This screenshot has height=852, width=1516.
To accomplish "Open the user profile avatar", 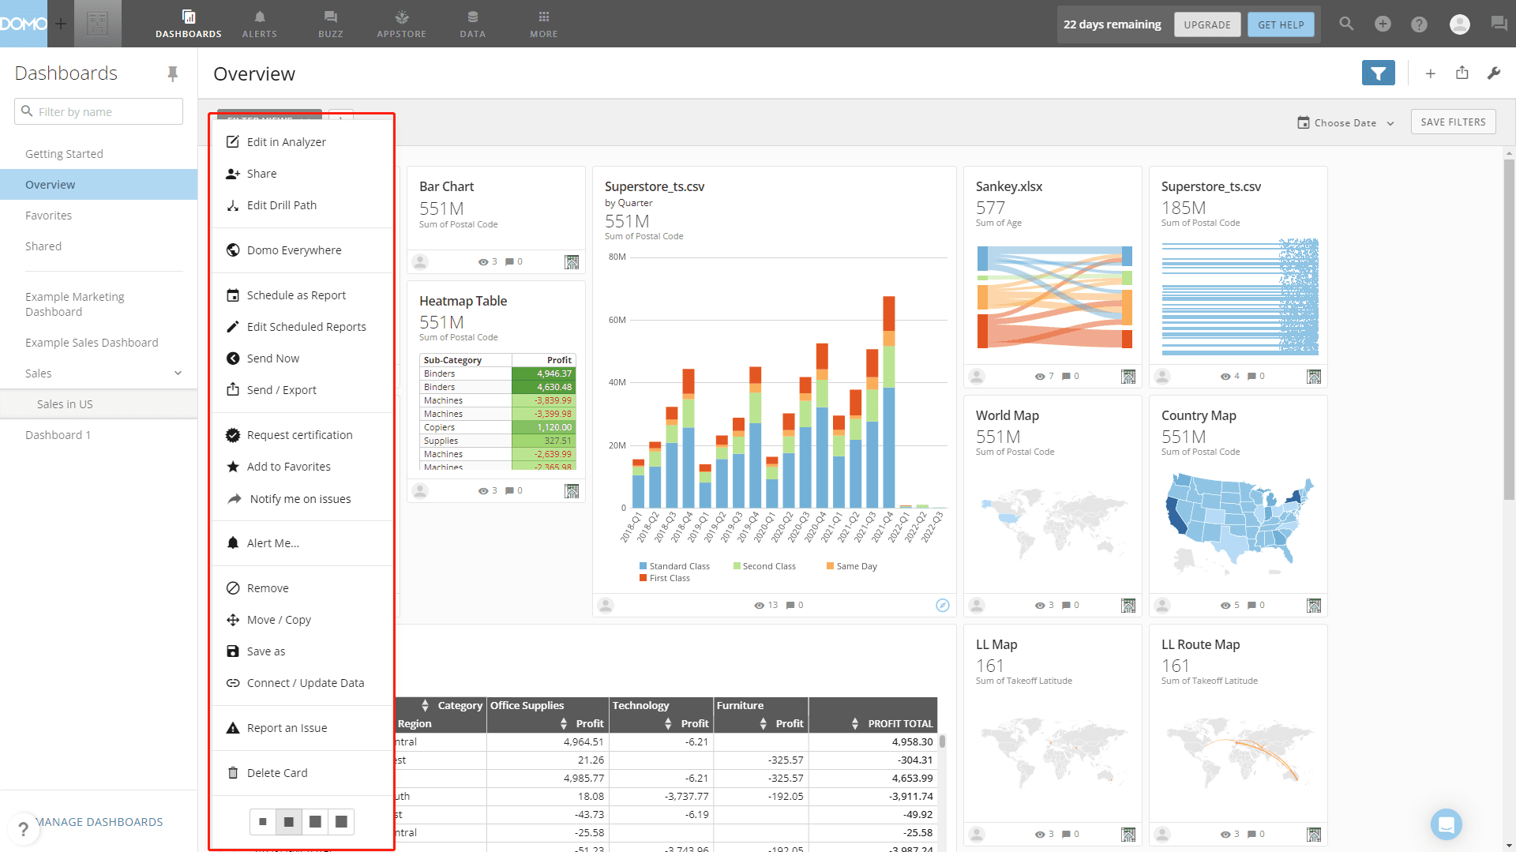I will pyautogui.click(x=1460, y=24).
